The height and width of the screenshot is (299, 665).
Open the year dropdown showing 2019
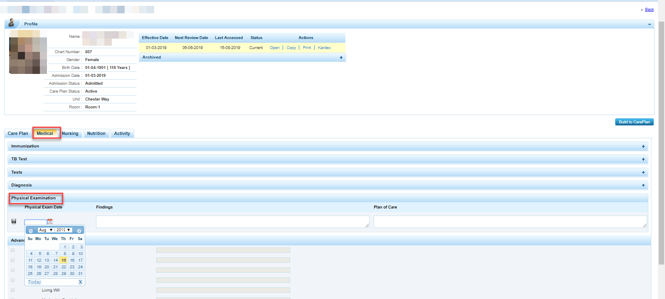[64, 230]
